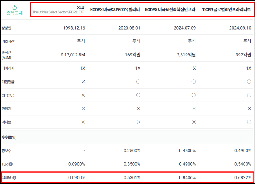Click the 종목교체 label

(15, 13)
